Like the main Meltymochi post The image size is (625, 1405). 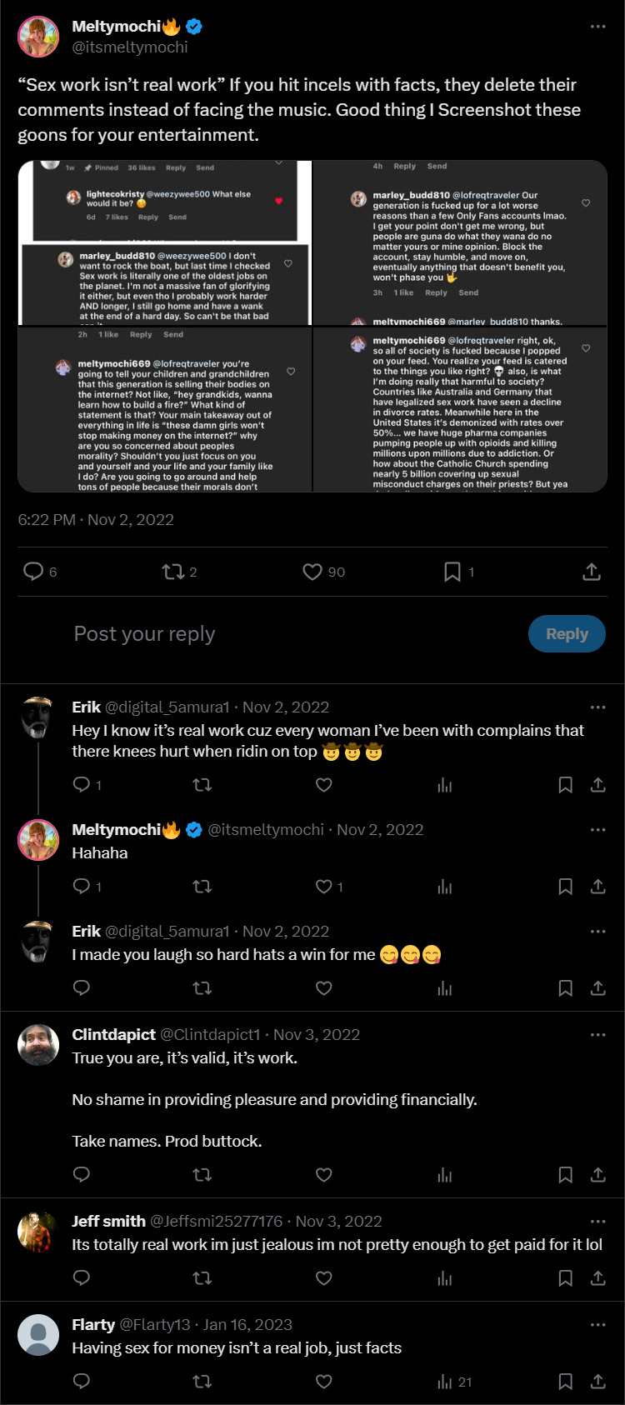pos(312,572)
